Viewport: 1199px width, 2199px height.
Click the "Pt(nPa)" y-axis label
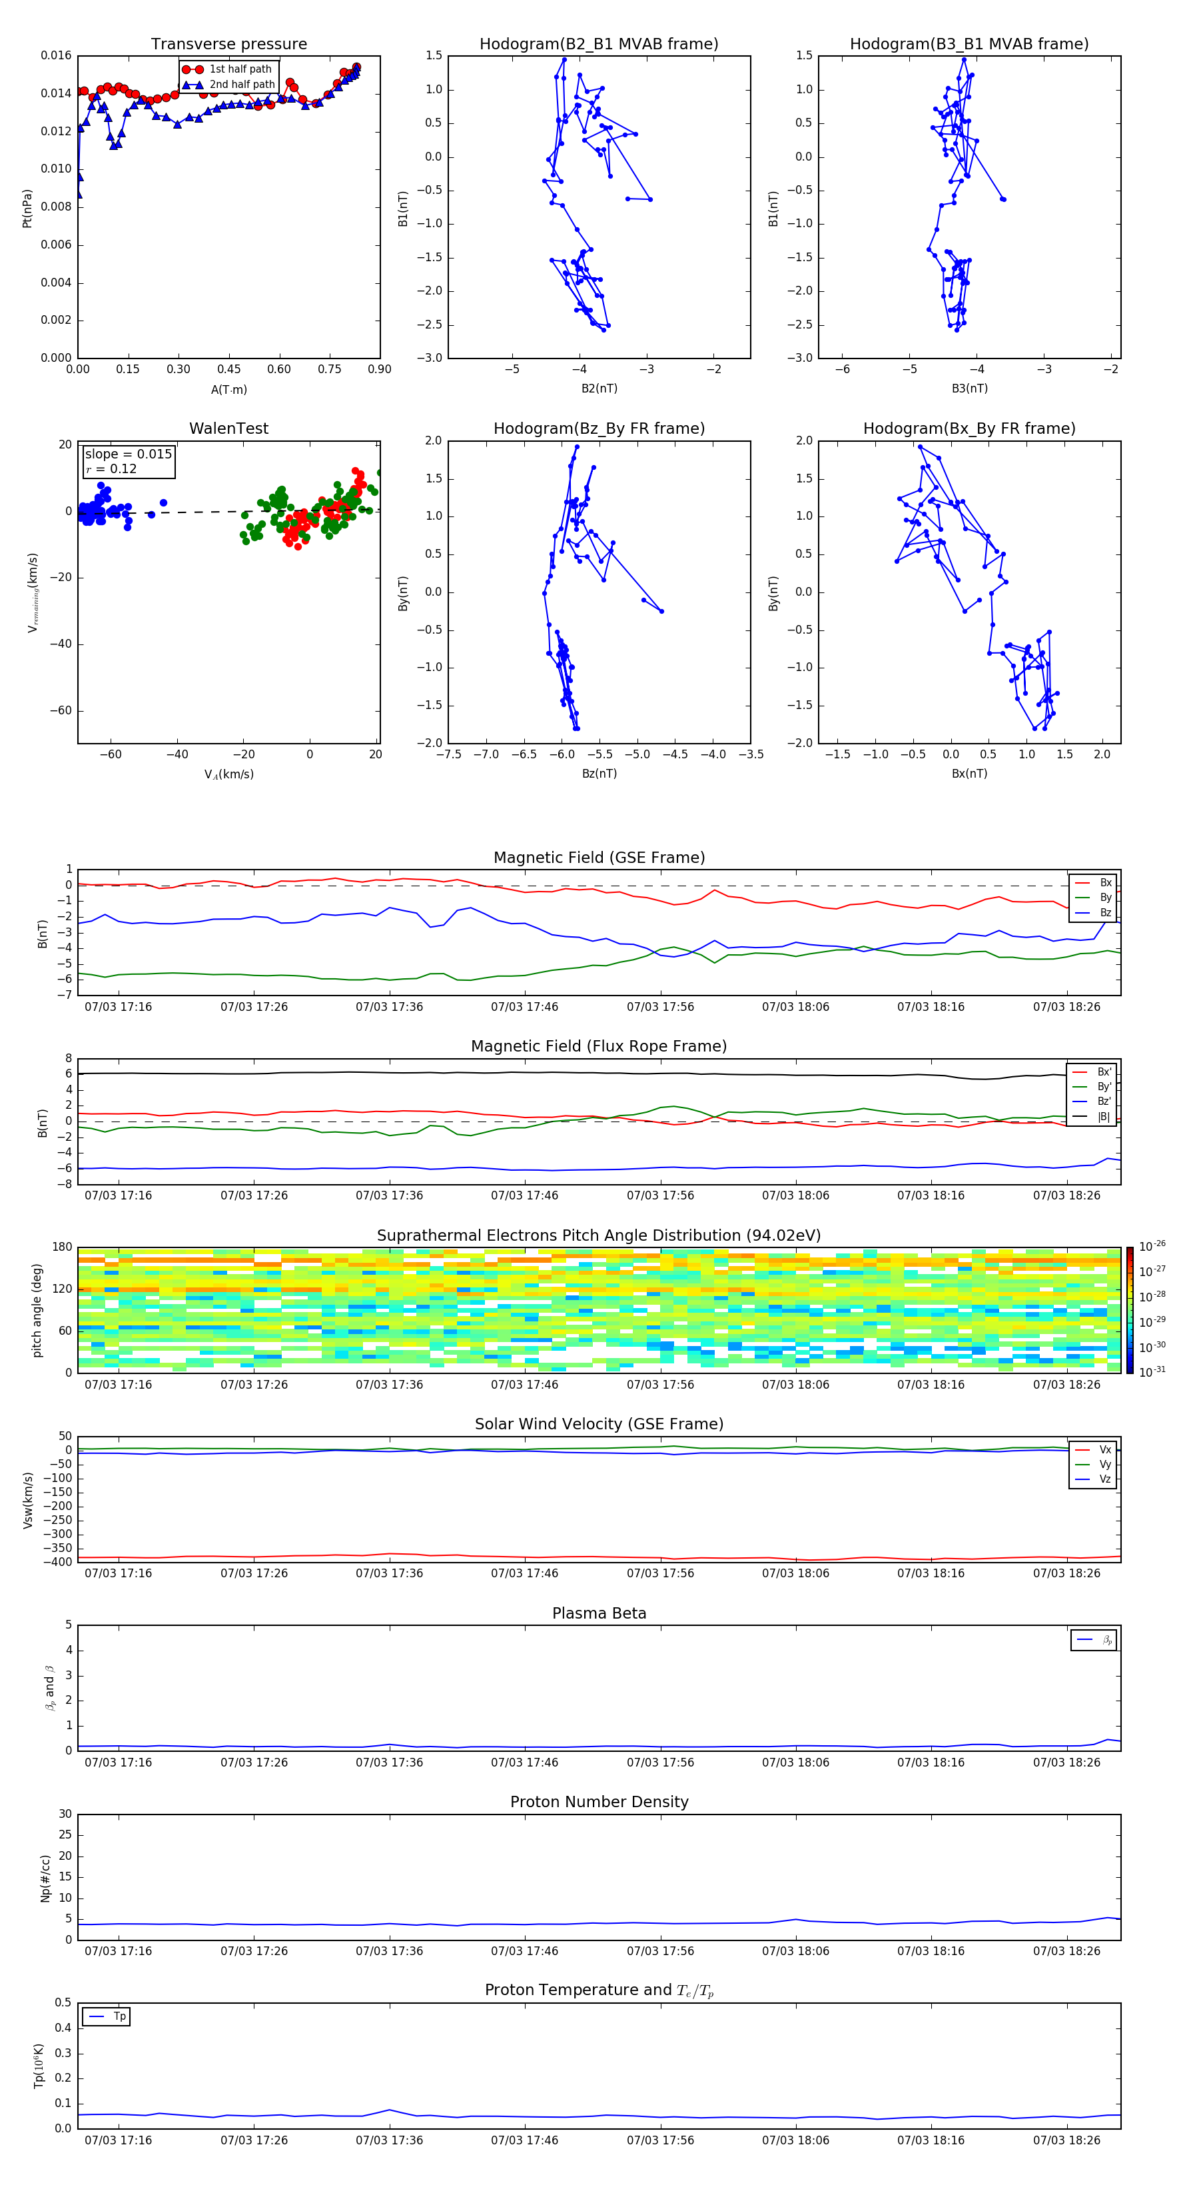click(x=27, y=207)
